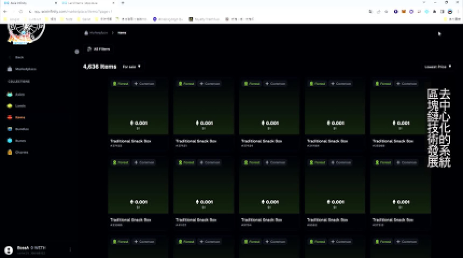Viewport: 463px width, 258px height.
Task: Click the Back link in sidebar
Action: pyautogui.click(x=19, y=57)
